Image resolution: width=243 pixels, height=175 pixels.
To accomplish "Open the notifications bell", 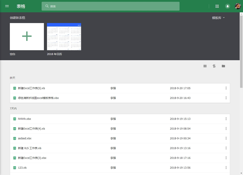I will pos(228,6).
